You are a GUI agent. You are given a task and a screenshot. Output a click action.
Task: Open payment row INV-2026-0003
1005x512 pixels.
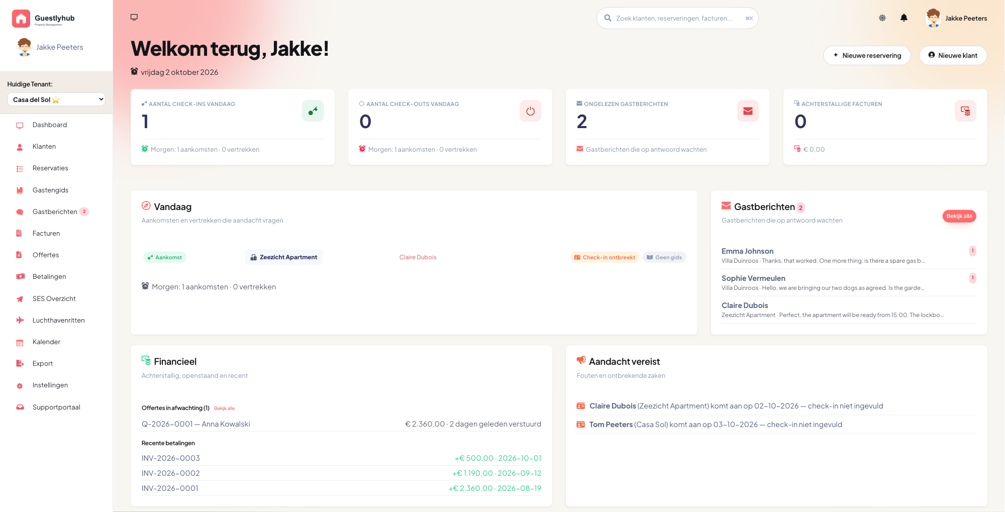[x=341, y=458]
